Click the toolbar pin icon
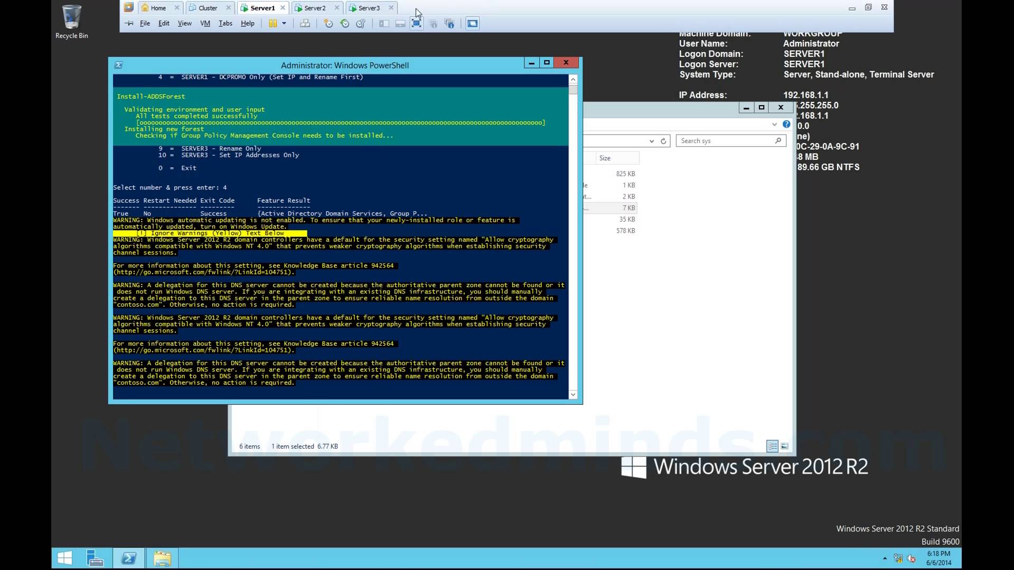Image resolution: width=1014 pixels, height=570 pixels. [x=129, y=23]
